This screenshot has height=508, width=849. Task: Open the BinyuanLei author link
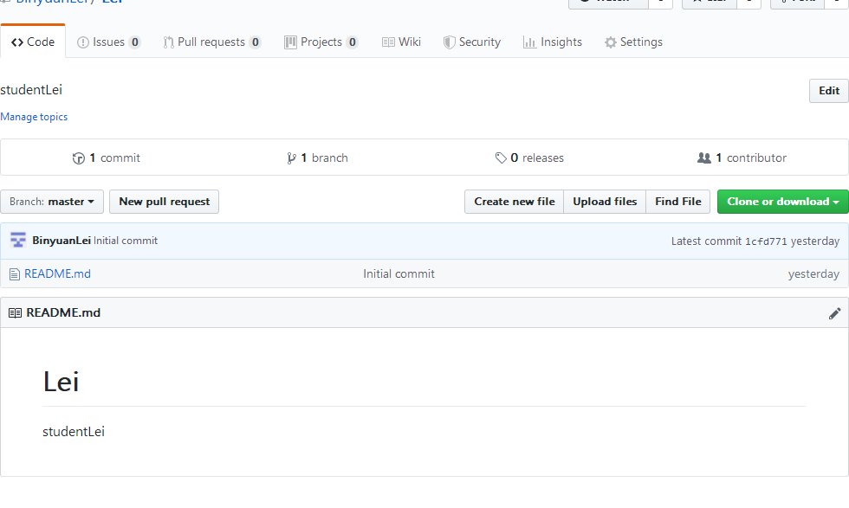point(62,241)
